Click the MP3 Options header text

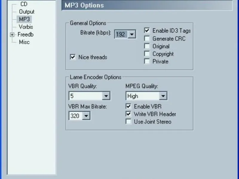84,5
